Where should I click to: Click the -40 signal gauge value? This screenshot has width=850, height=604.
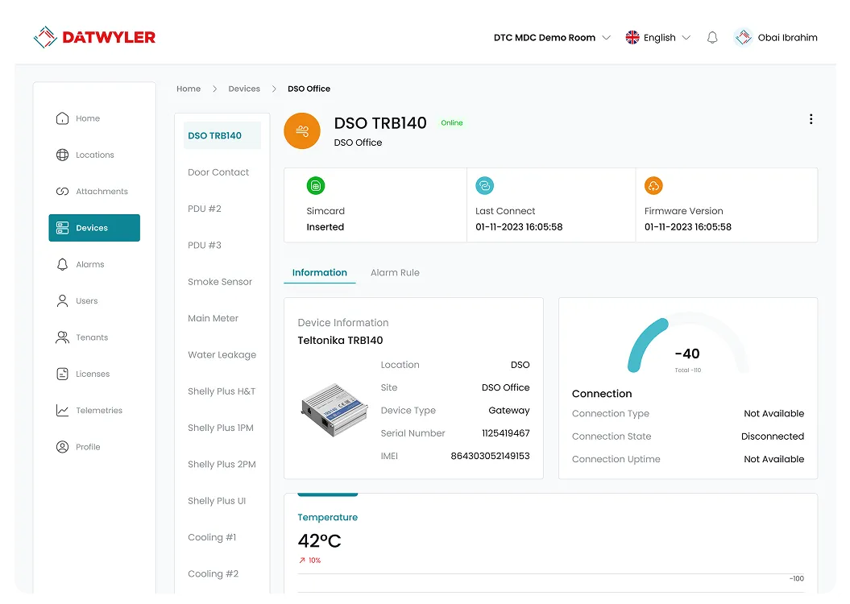click(687, 354)
